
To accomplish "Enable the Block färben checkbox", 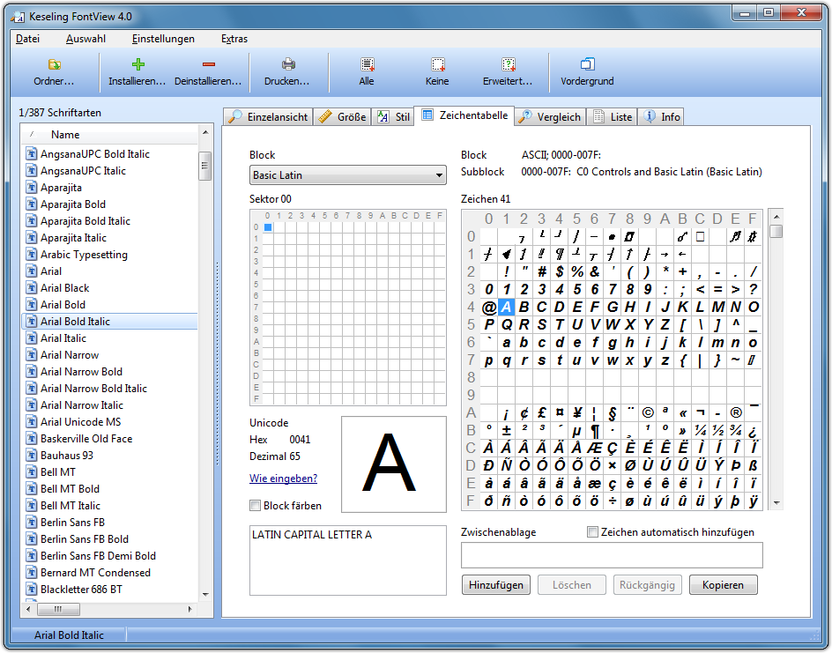I will [x=256, y=506].
